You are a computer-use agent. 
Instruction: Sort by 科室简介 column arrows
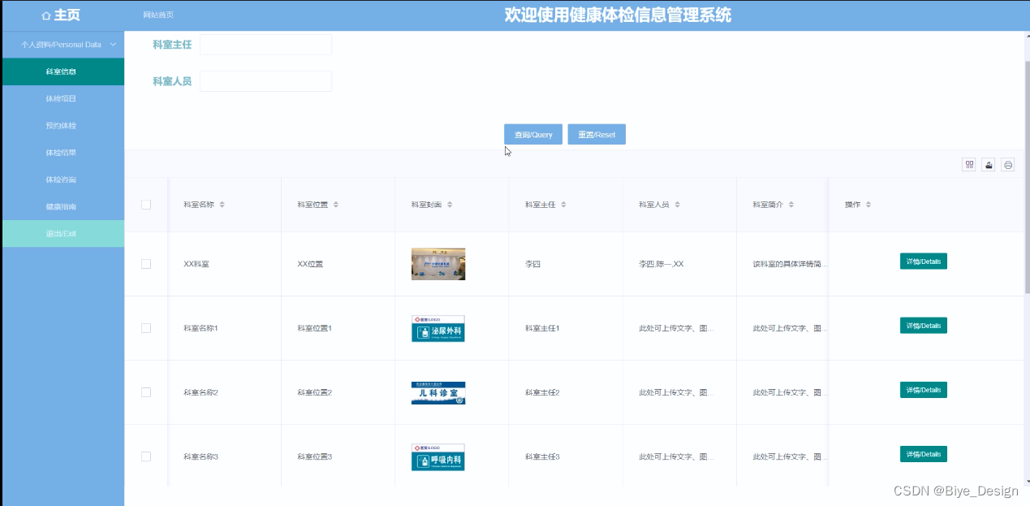tap(791, 205)
